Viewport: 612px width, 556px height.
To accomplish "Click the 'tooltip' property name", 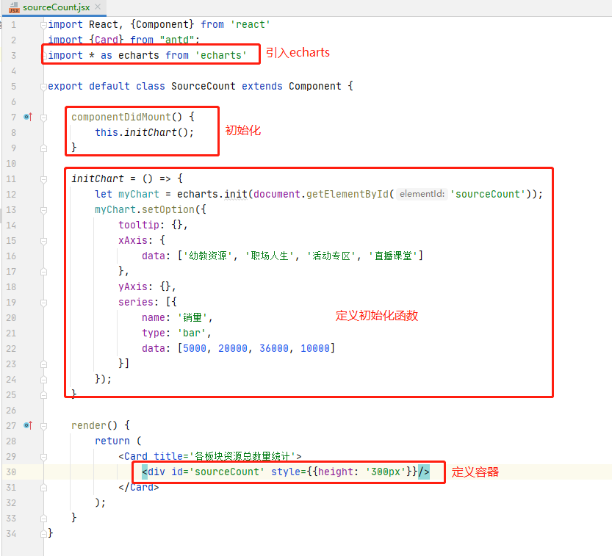I will (139, 225).
